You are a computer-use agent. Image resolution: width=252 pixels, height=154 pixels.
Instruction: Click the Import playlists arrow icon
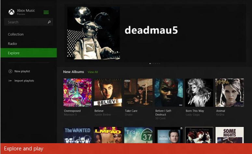coord(10,81)
